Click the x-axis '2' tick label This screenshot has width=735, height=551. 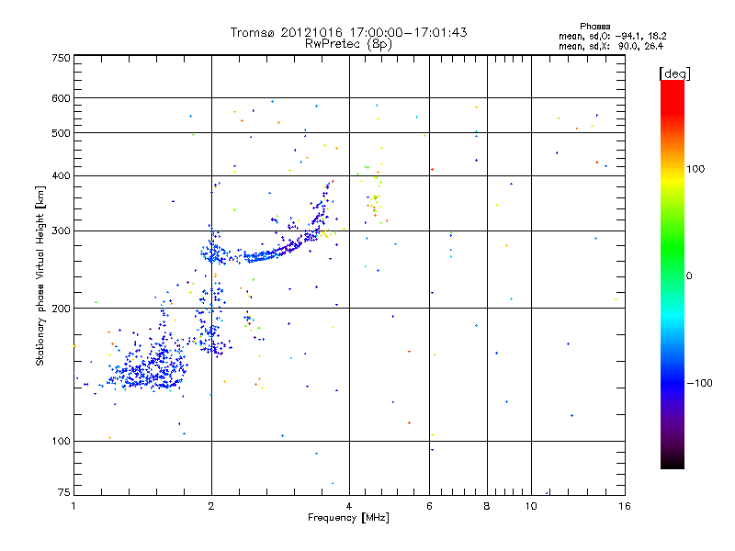click(211, 506)
